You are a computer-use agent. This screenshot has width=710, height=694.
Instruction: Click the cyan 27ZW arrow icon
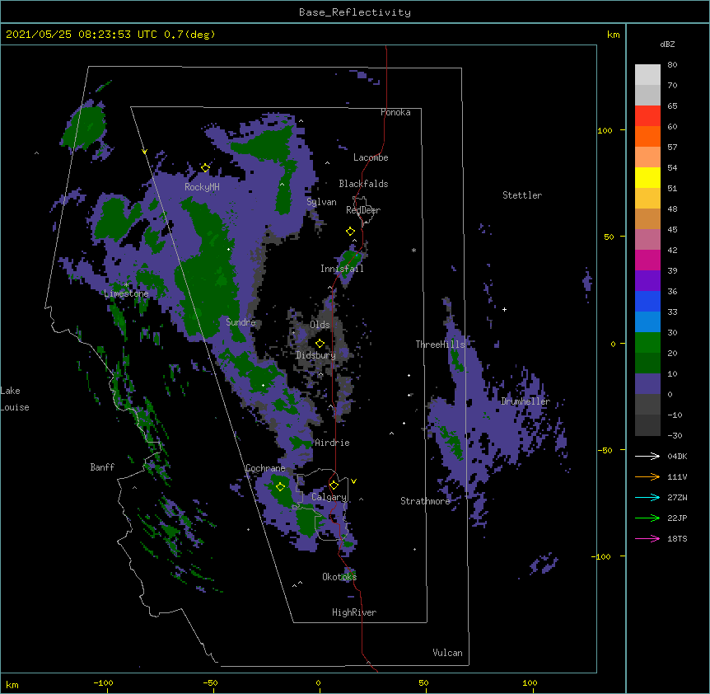[x=647, y=497]
